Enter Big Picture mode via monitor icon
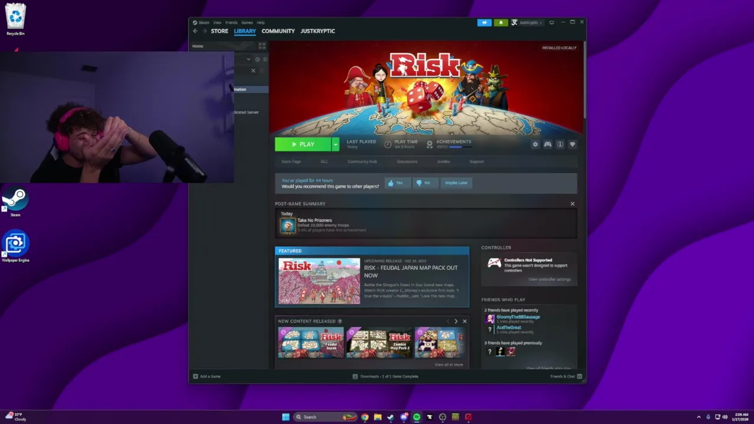 pyautogui.click(x=551, y=22)
